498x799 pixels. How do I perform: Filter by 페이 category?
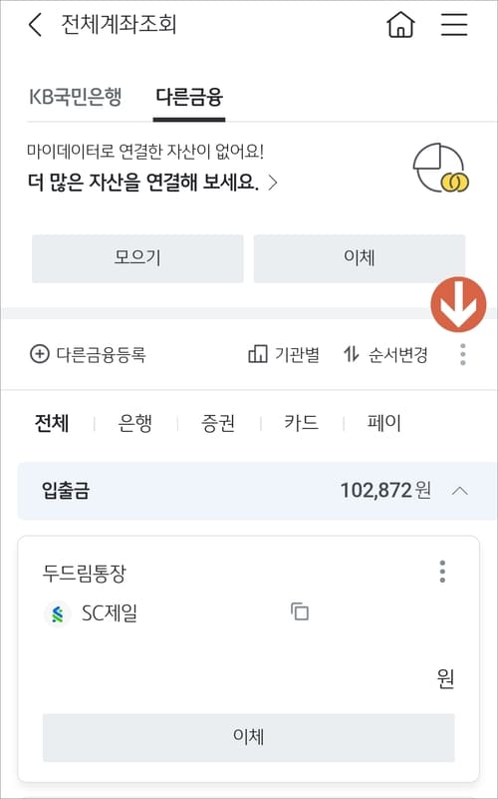pos(384,423)
